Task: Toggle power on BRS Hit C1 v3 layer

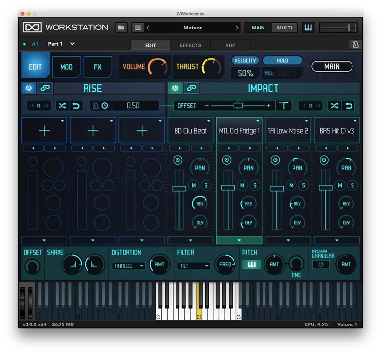Action: 324,160
